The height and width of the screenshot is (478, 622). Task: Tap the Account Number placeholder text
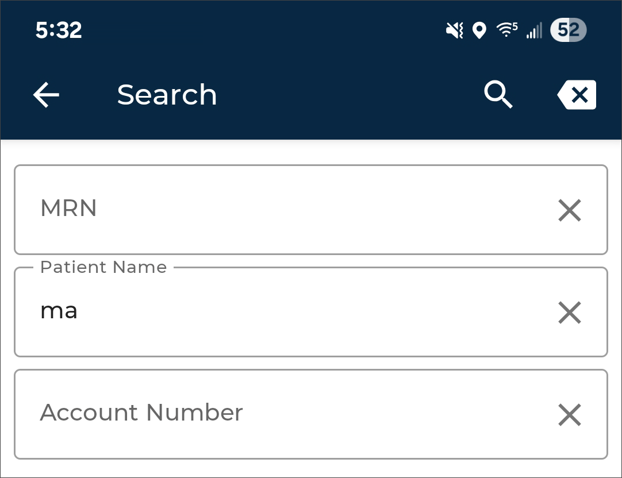pos(141,413)
